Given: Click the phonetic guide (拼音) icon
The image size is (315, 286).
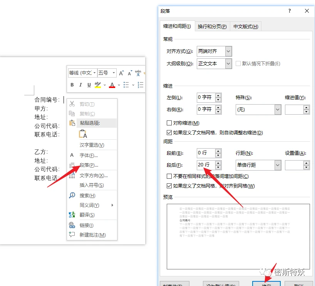Looking at the screenshot, I should 137,73.
